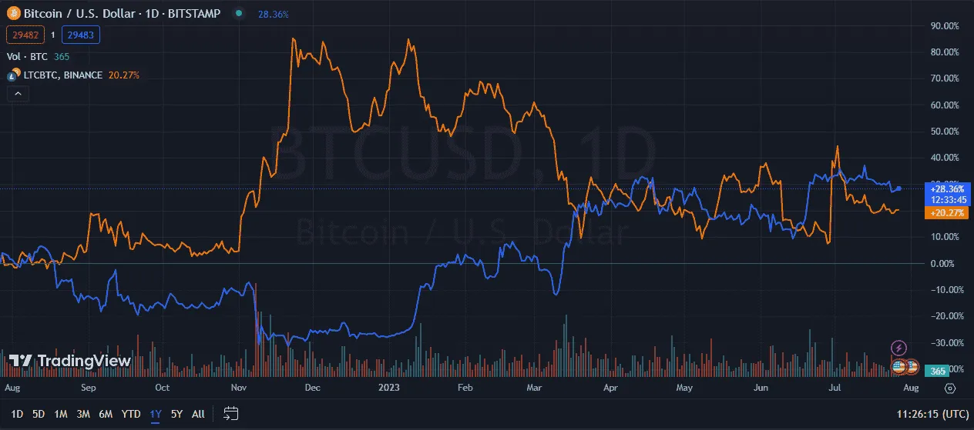Click the left US flag economic event

pos(900,366)
